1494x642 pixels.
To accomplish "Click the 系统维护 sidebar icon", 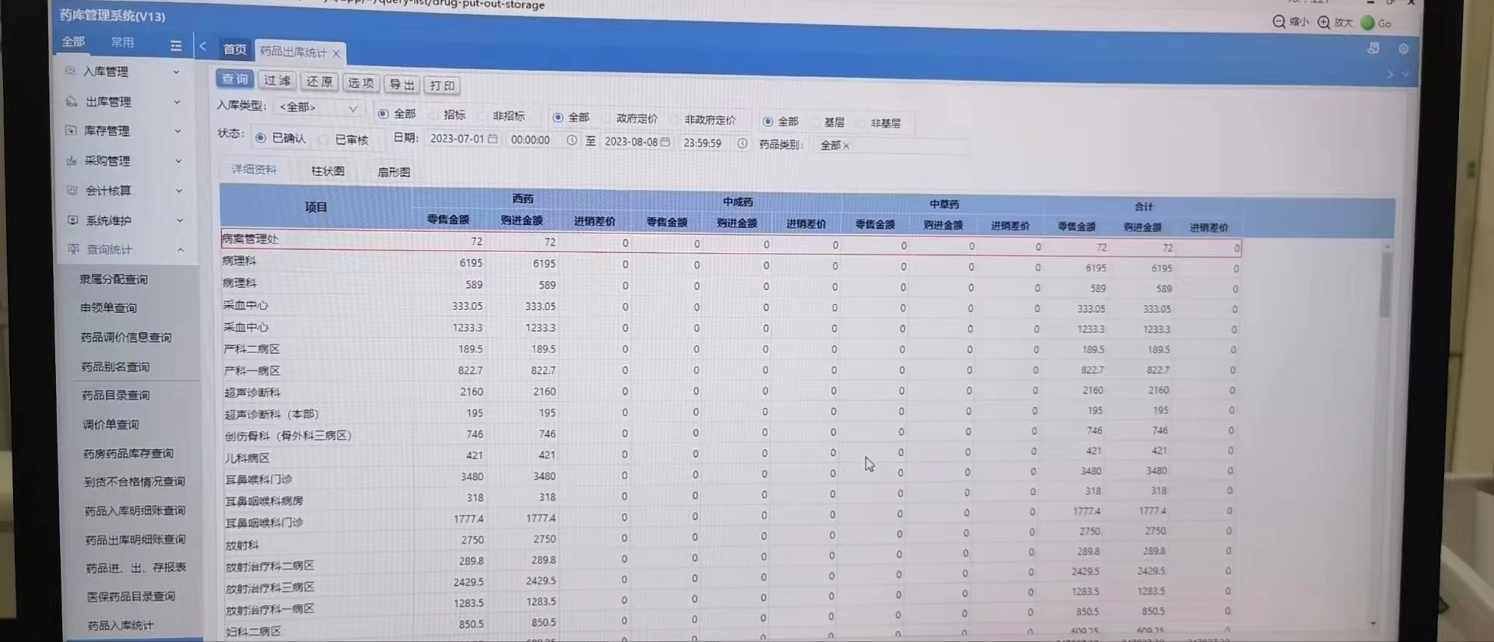I will click(73, 219).
